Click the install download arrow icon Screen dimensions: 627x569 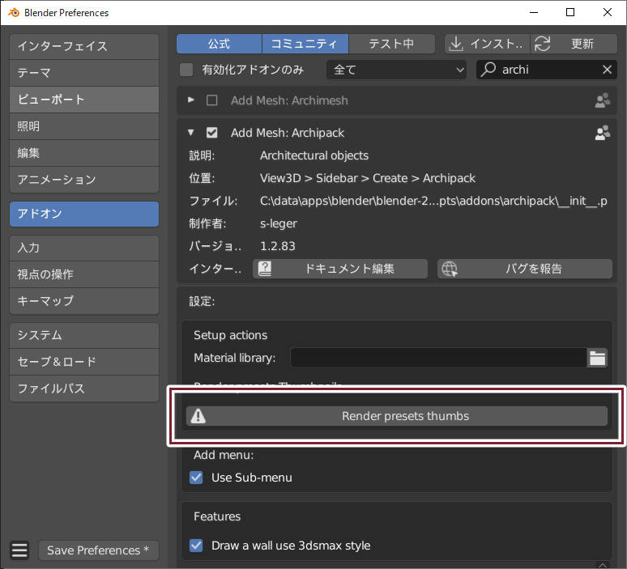point(455,44)
